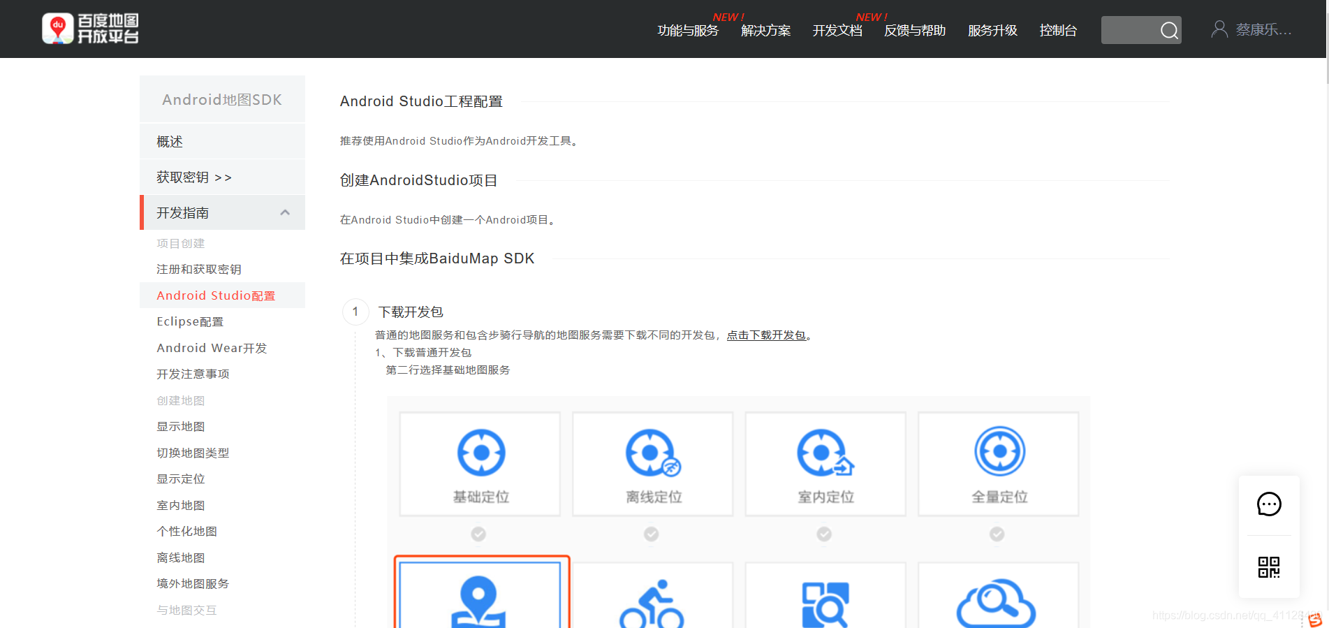Toggle the checkmark under 离线定位
The height and width of the screenshot is (628, 1329).
tap(651, 534)
